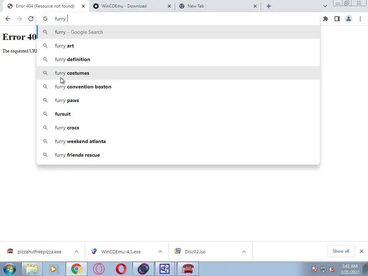This screenshot has width=368, height=276.
Task: Close the Error 404 tab
Action: [83, 6]
